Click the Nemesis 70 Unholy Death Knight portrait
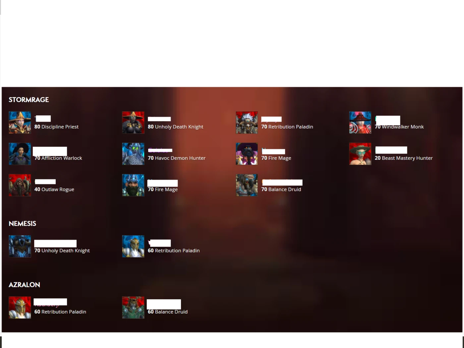 (x=20, y=246)
